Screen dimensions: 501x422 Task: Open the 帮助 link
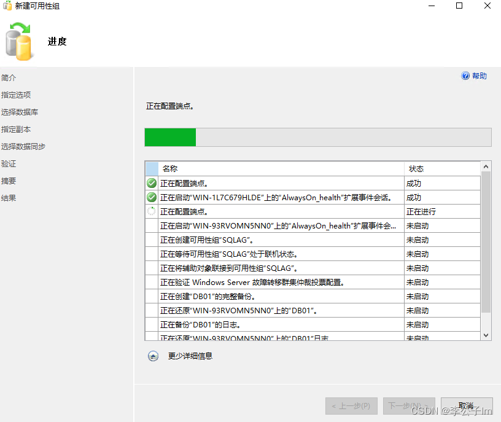480,76
